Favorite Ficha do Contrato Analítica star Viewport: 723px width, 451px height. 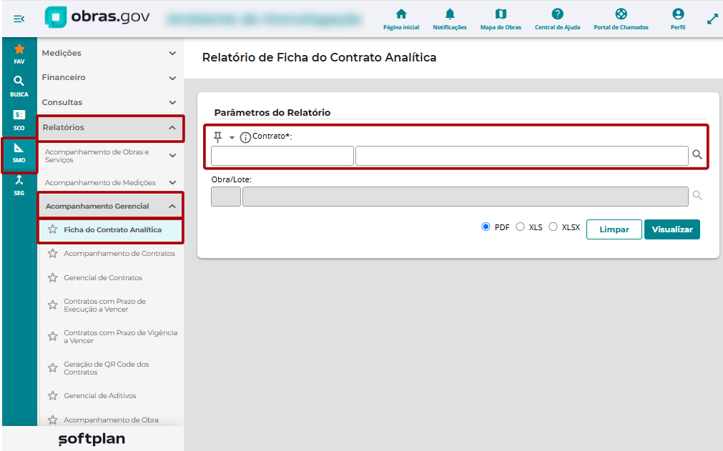pos(53,229)
